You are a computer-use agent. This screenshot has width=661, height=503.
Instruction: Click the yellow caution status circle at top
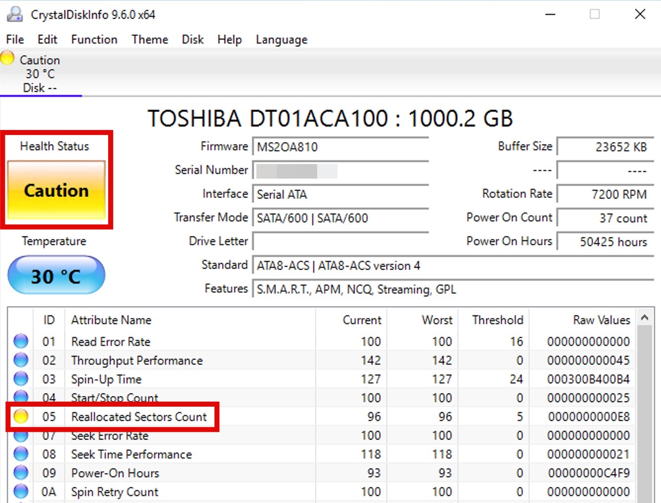pos(7,58)
